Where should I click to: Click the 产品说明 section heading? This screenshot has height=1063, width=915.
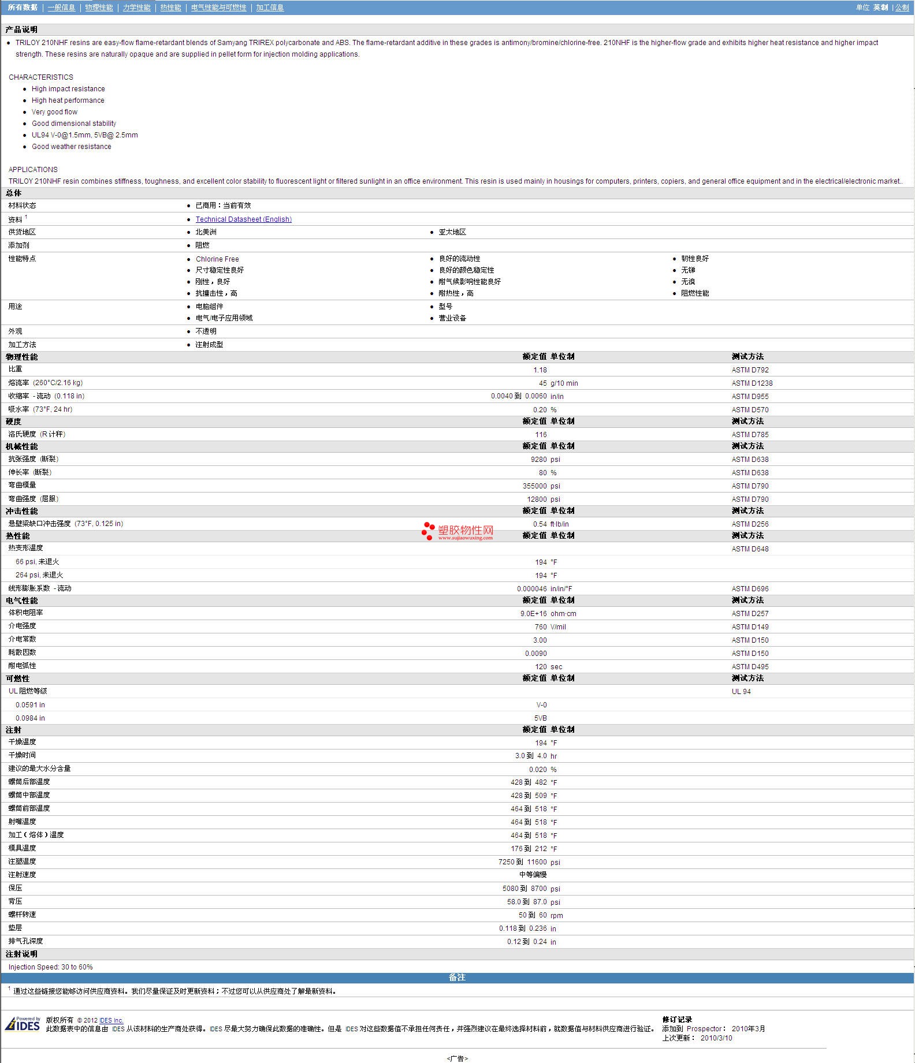21,29
